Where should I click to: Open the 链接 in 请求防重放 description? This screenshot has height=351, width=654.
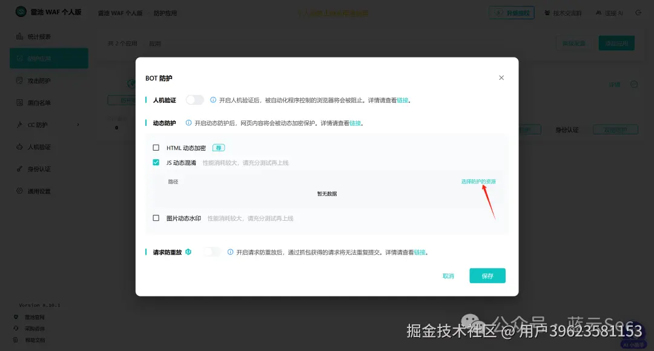(420, 252)
